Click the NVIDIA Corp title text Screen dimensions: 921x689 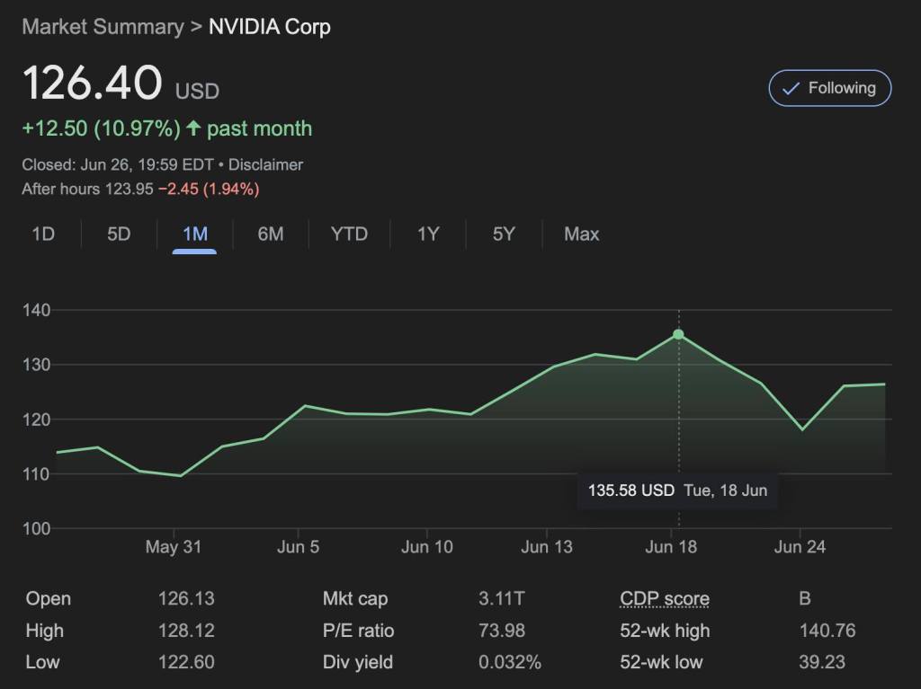point(269,27)
